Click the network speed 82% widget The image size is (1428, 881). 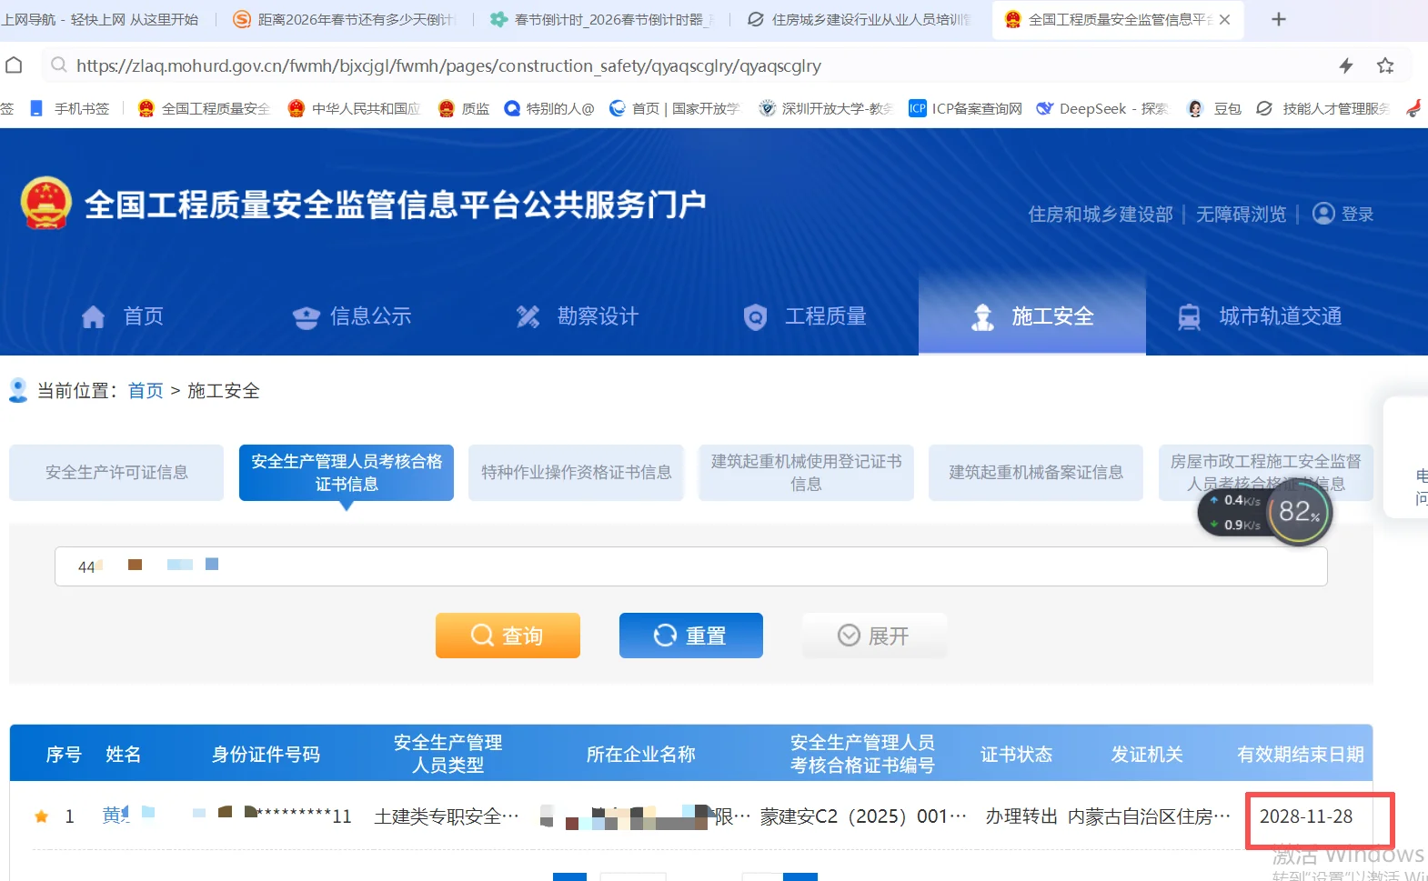pos(1265,513)
